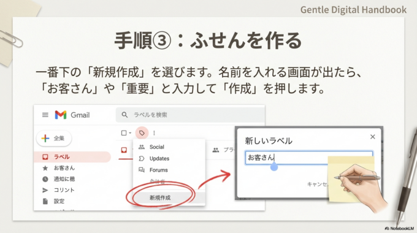Select the プラ social tab with people icon
This screenshot has height=233, width=417.
tap(223, 150)
